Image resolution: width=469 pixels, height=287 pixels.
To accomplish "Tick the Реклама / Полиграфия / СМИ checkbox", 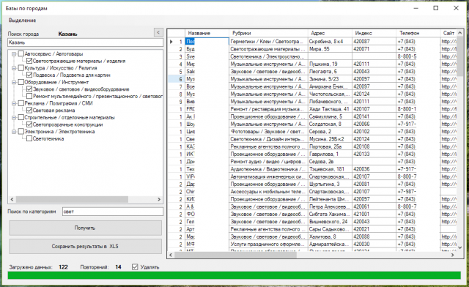I will tap(21, 103).
